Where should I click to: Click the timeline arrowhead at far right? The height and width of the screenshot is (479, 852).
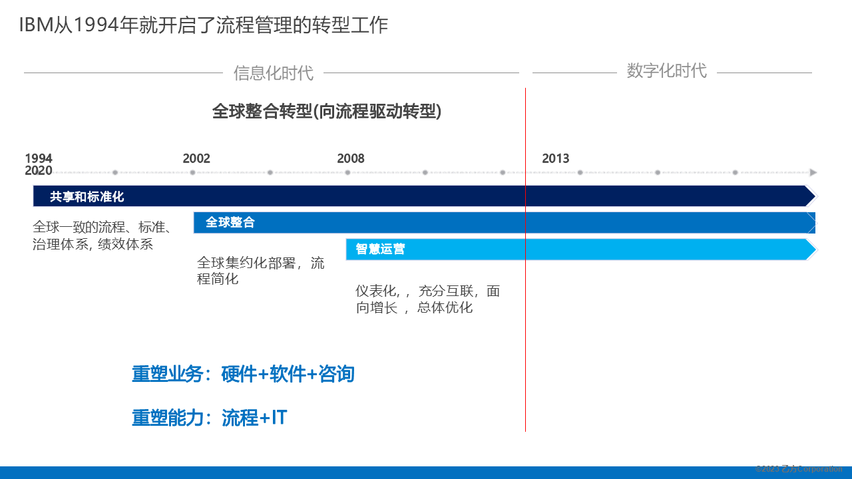(813, 172)
